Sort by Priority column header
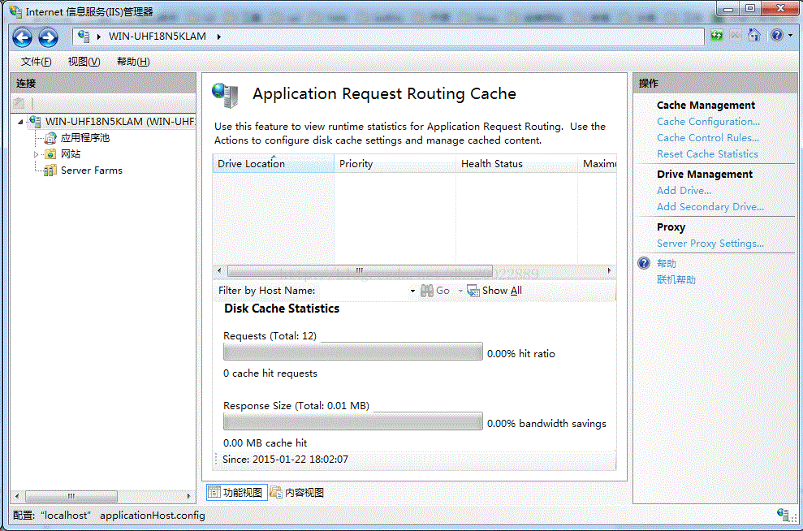Screen dimensions: 803x531 coord(395,163)
